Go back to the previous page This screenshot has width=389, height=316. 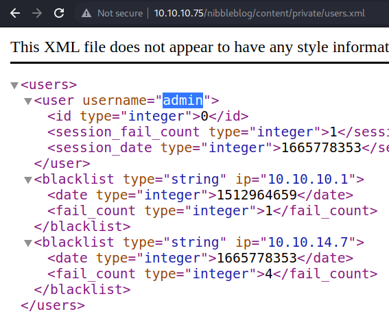click(x=15, y=13)
